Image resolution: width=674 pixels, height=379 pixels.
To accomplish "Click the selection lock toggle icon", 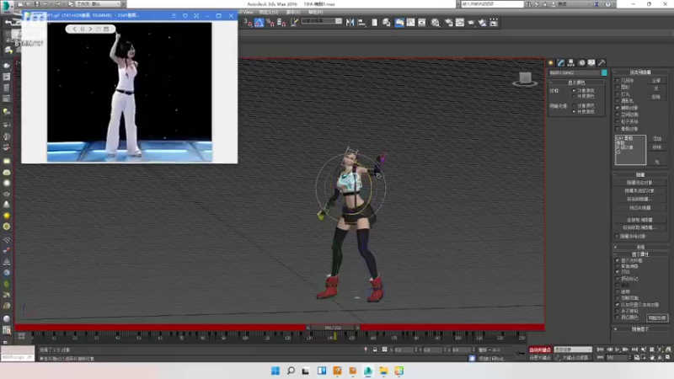I will pyautogui.click(x=375, y=350).
